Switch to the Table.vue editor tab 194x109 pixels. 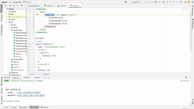coord(49,6)
